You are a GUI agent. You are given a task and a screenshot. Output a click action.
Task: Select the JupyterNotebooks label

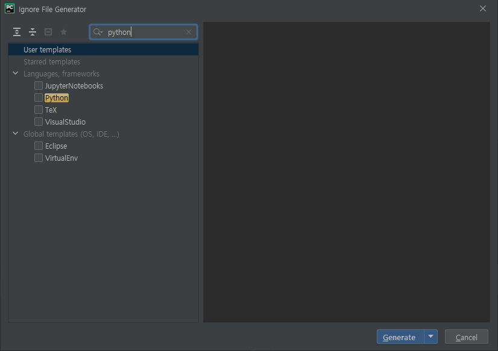click(x=74, y=86)
